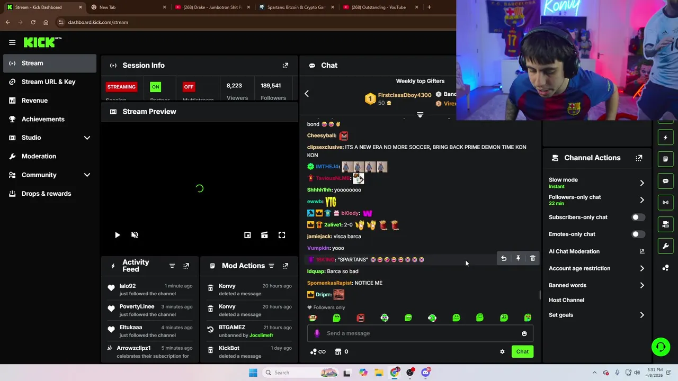Pin the SPARTANS chat message
Viewport: 678px width, 381px height.
[x=518, y=258]
